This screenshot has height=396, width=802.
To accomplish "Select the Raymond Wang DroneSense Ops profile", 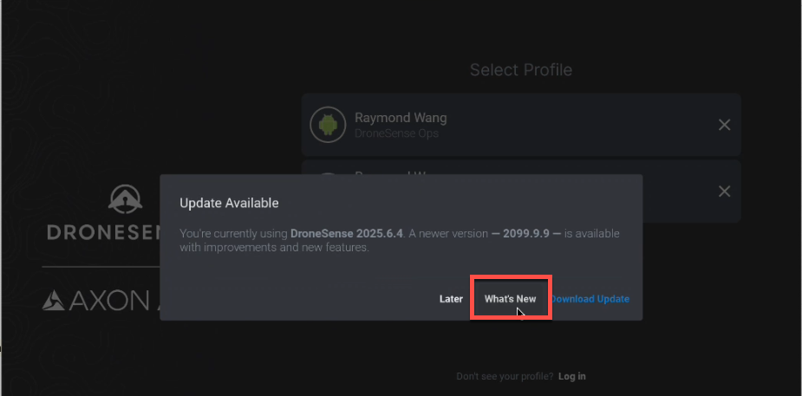I will pyautogui.click(x=521, y=125).
